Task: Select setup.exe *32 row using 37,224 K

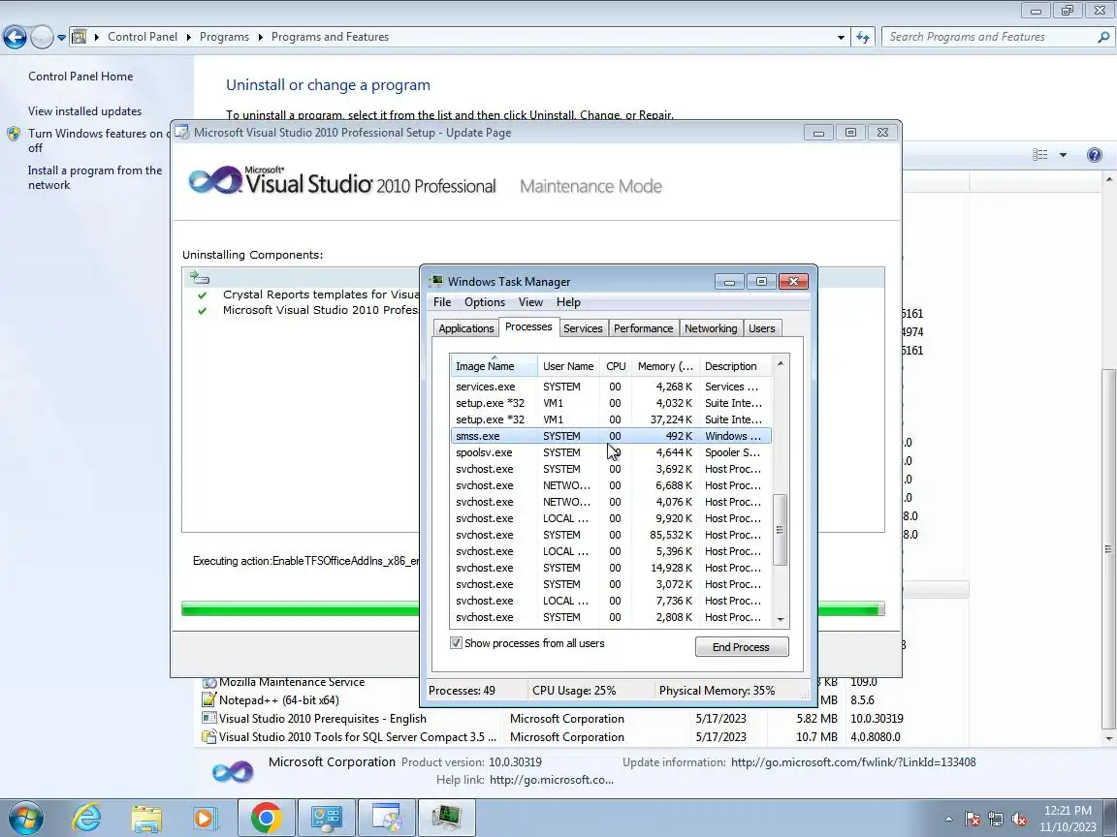Action: [611, 419]
